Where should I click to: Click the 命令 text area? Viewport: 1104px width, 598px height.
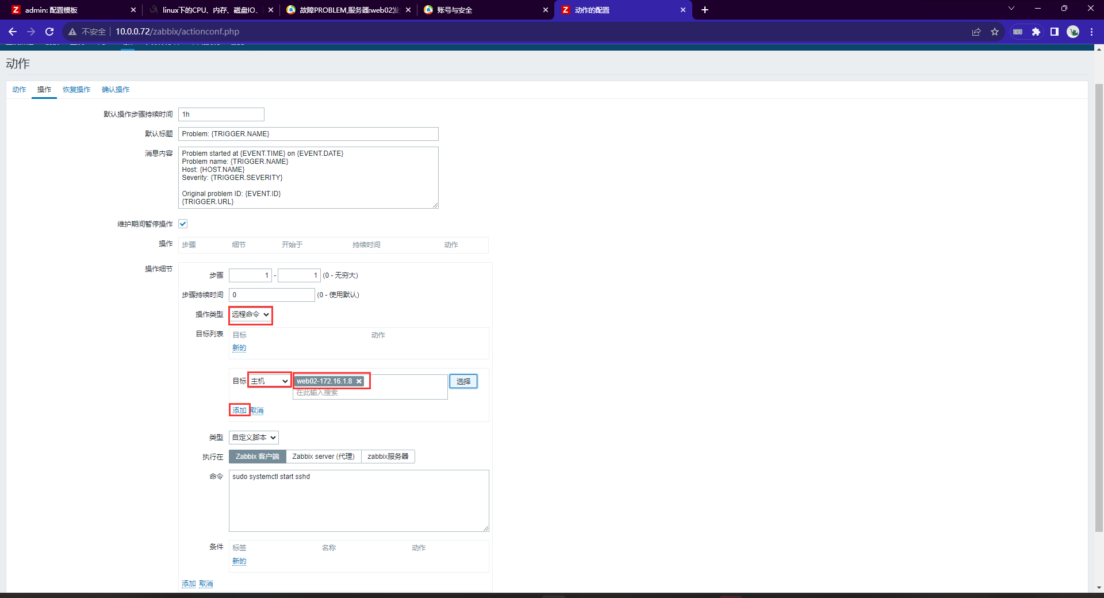click(x=359, y=501)
